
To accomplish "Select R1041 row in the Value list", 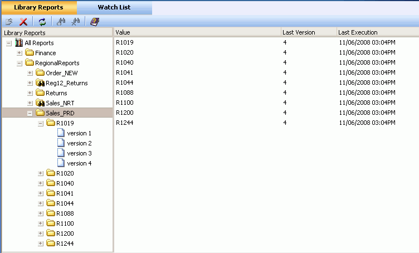I will pyautogui.click(x=266, y=72).
